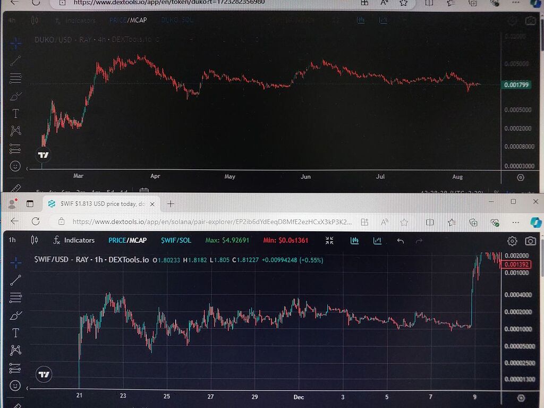Click the candlestick overlay icon in the $WIF toolbar
The width and height of the screenshot is (544, 408).
tap(354, 241)
